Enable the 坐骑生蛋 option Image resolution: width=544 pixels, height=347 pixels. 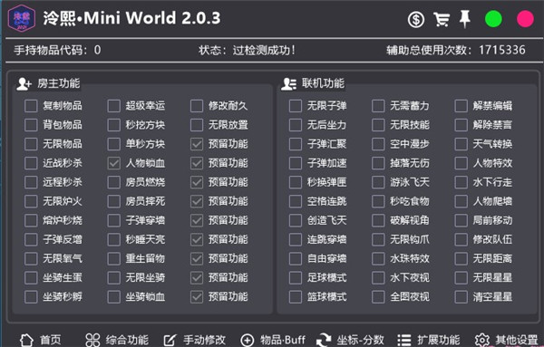31,277
